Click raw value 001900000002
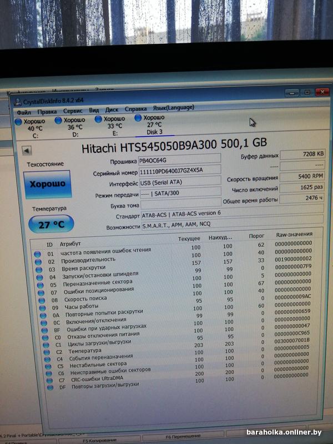The height and width of the screenshot is (444, 333). (x=294, y=259)
